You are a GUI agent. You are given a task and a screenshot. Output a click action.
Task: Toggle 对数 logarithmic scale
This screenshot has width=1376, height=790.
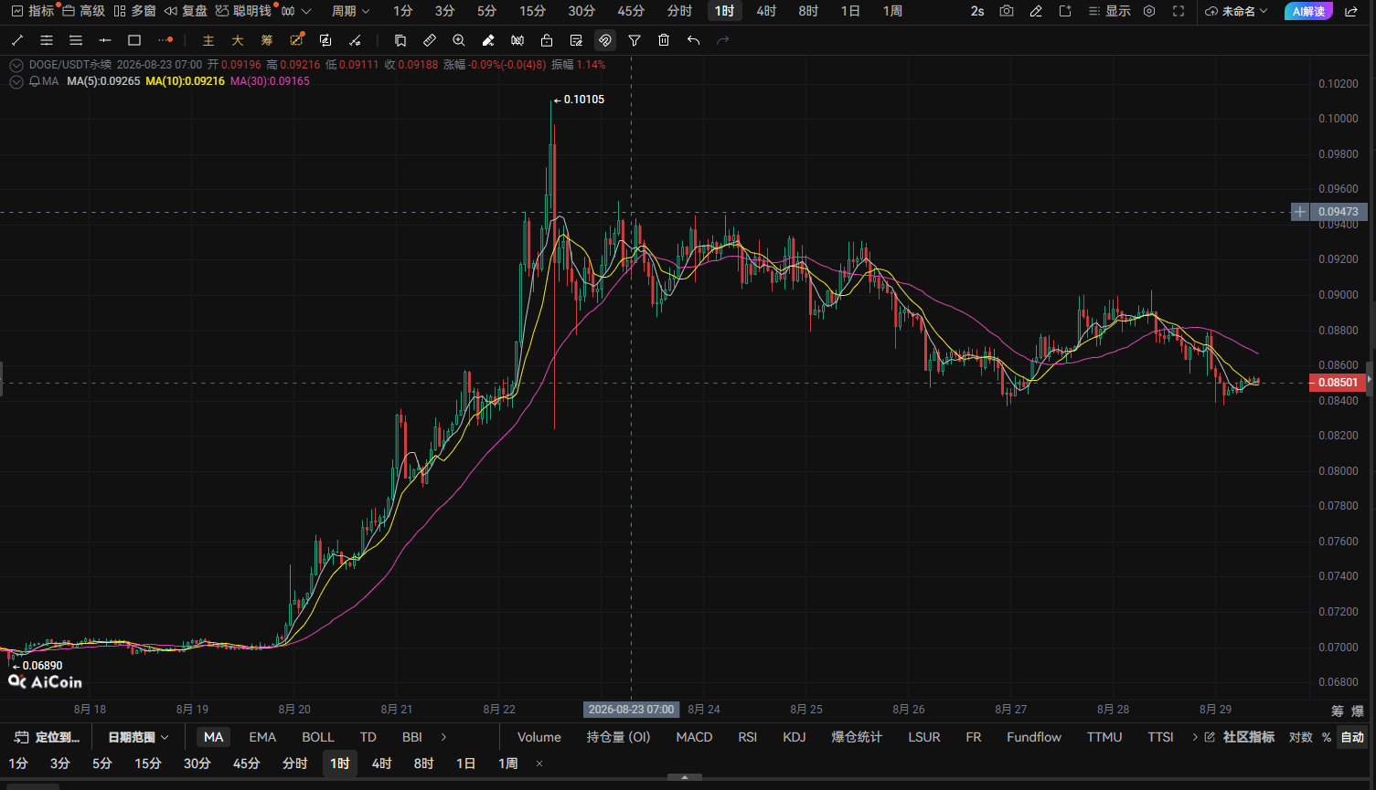coord(1300,737)
